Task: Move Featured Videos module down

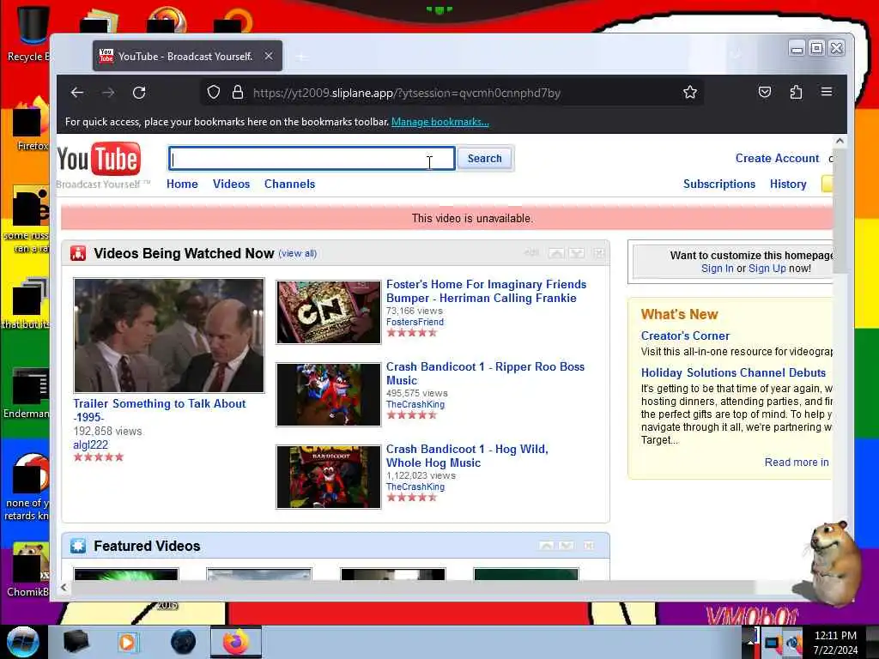Action: click(x=567, y=545)
